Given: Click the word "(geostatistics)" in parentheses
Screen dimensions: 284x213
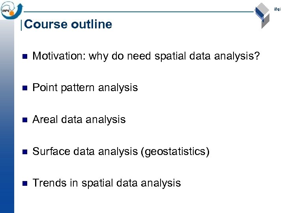Looking at the screenshot, I should pos(175,151).
